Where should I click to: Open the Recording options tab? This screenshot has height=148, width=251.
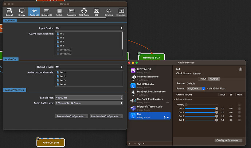coord(71,12)
